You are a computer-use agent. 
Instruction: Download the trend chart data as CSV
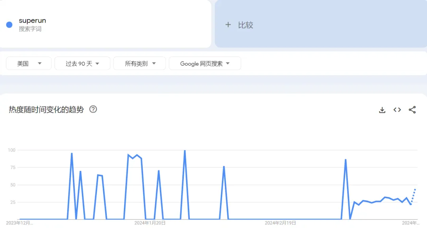pos(382,110)
